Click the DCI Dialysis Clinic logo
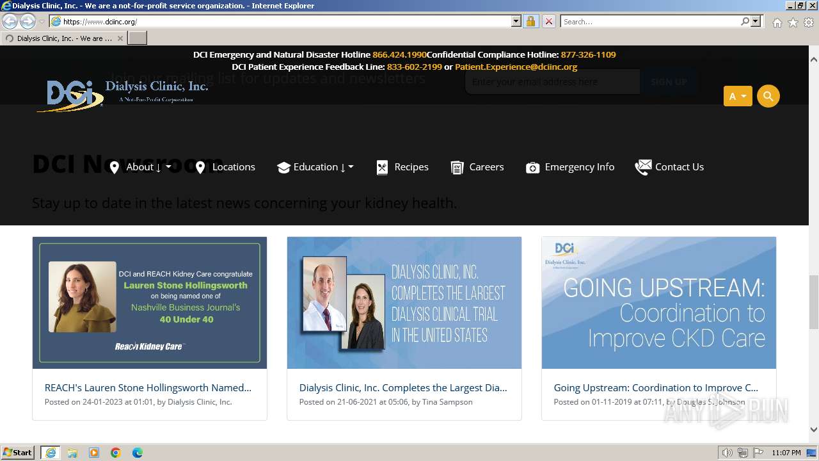The width and height of the screenshot is (819, 461). (x=122, y=95)
